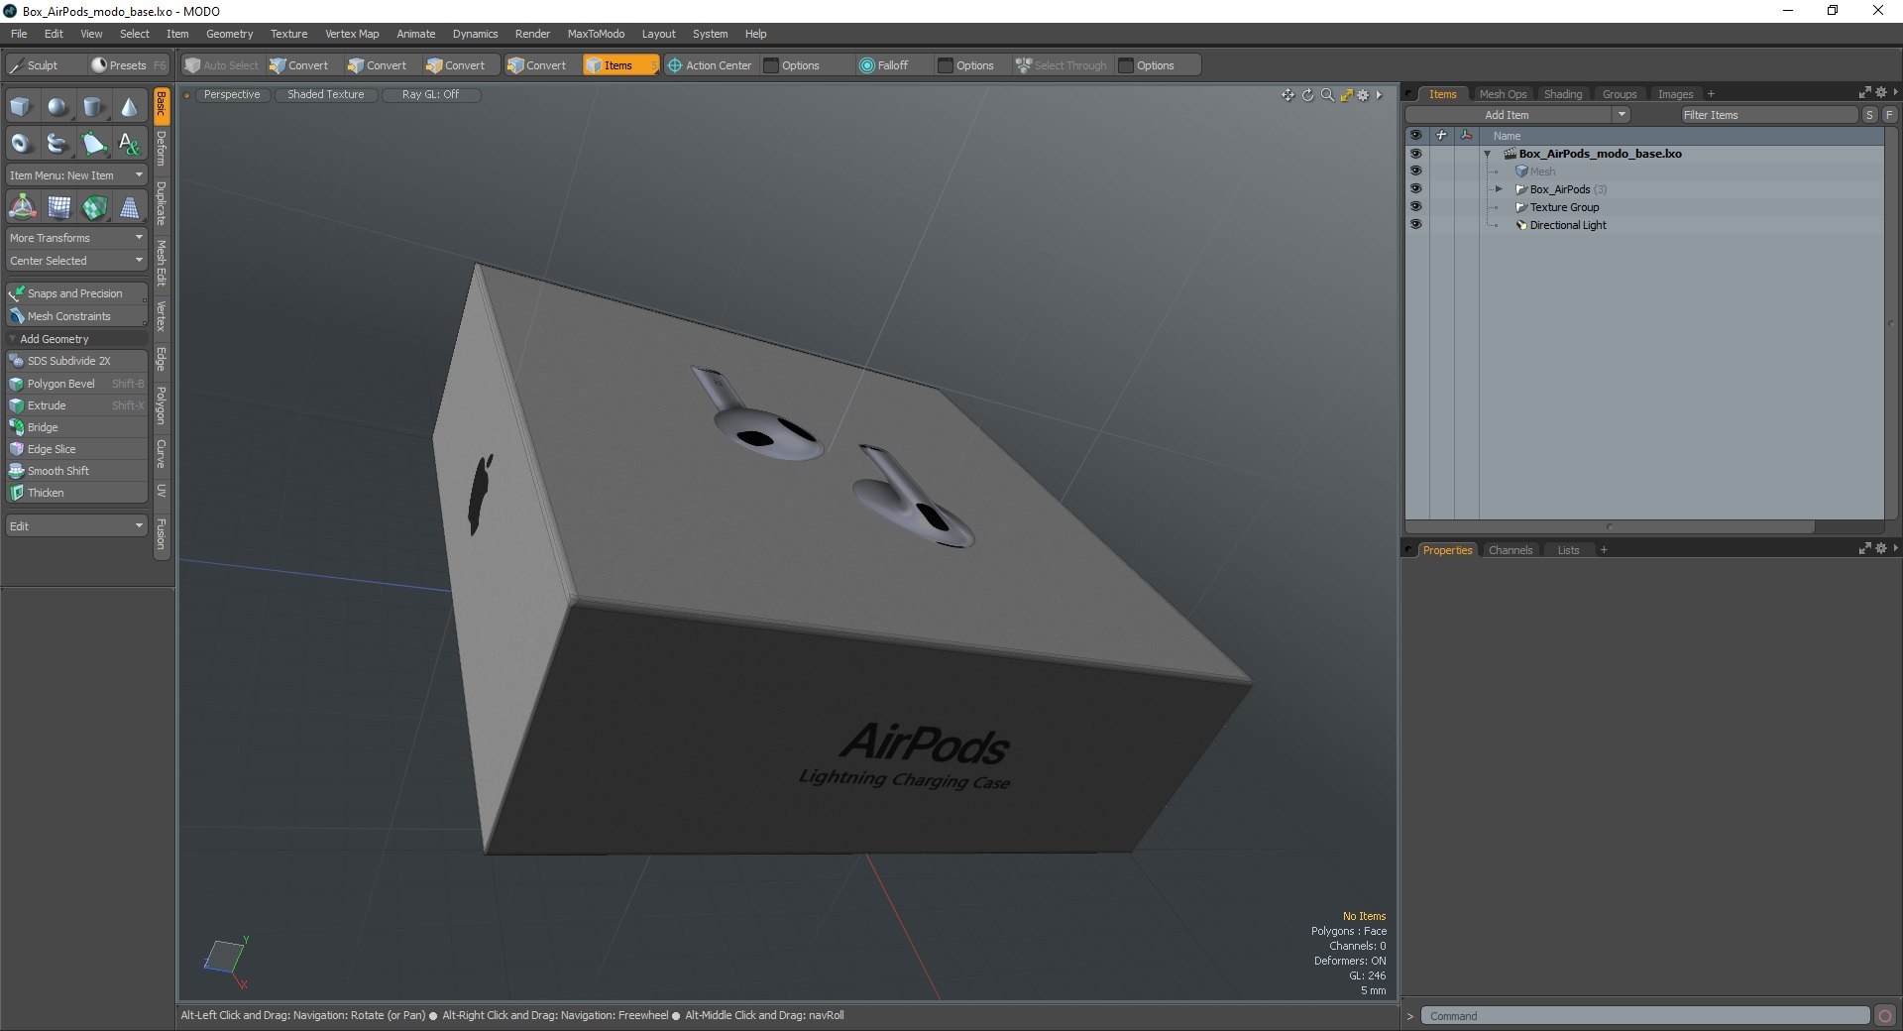Click Snaps and Precision button
This screenshot has width=1903, height=1031.
76,293
